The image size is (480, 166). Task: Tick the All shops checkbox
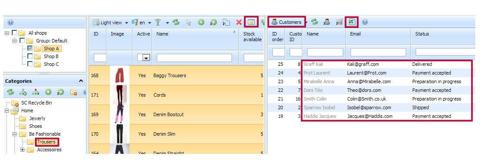coord(14,33)
